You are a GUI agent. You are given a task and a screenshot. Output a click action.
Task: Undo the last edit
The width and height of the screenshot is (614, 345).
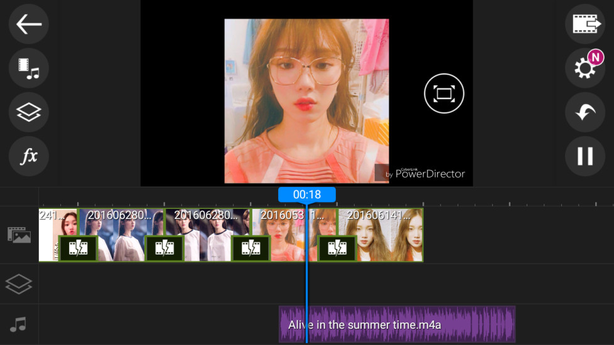tap(584, 112)
